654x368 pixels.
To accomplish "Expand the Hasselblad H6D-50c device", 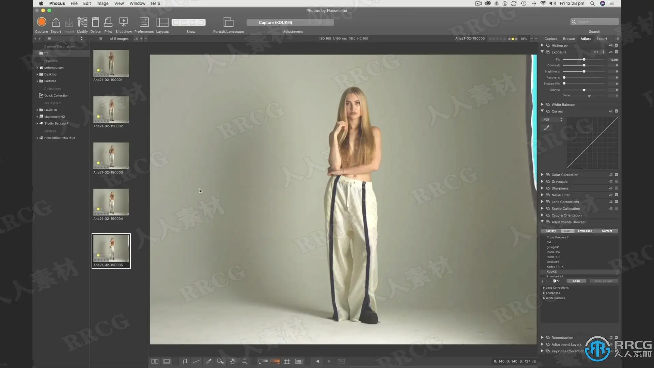I will [x=37, y=138].
